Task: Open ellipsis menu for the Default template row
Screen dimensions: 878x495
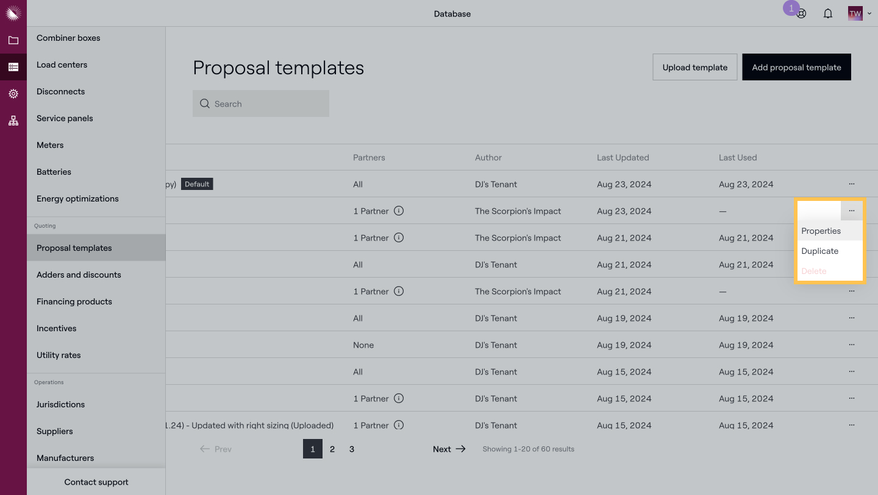Action: point(851,184)
